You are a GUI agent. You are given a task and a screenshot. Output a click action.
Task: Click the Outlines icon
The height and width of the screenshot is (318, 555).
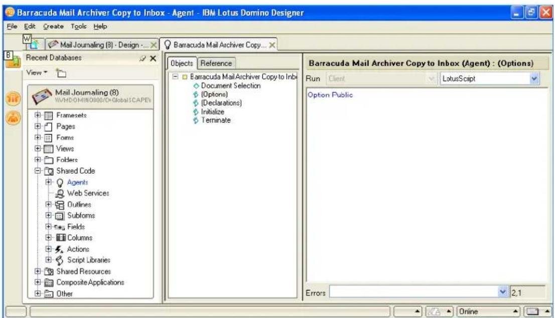(60, 205)
